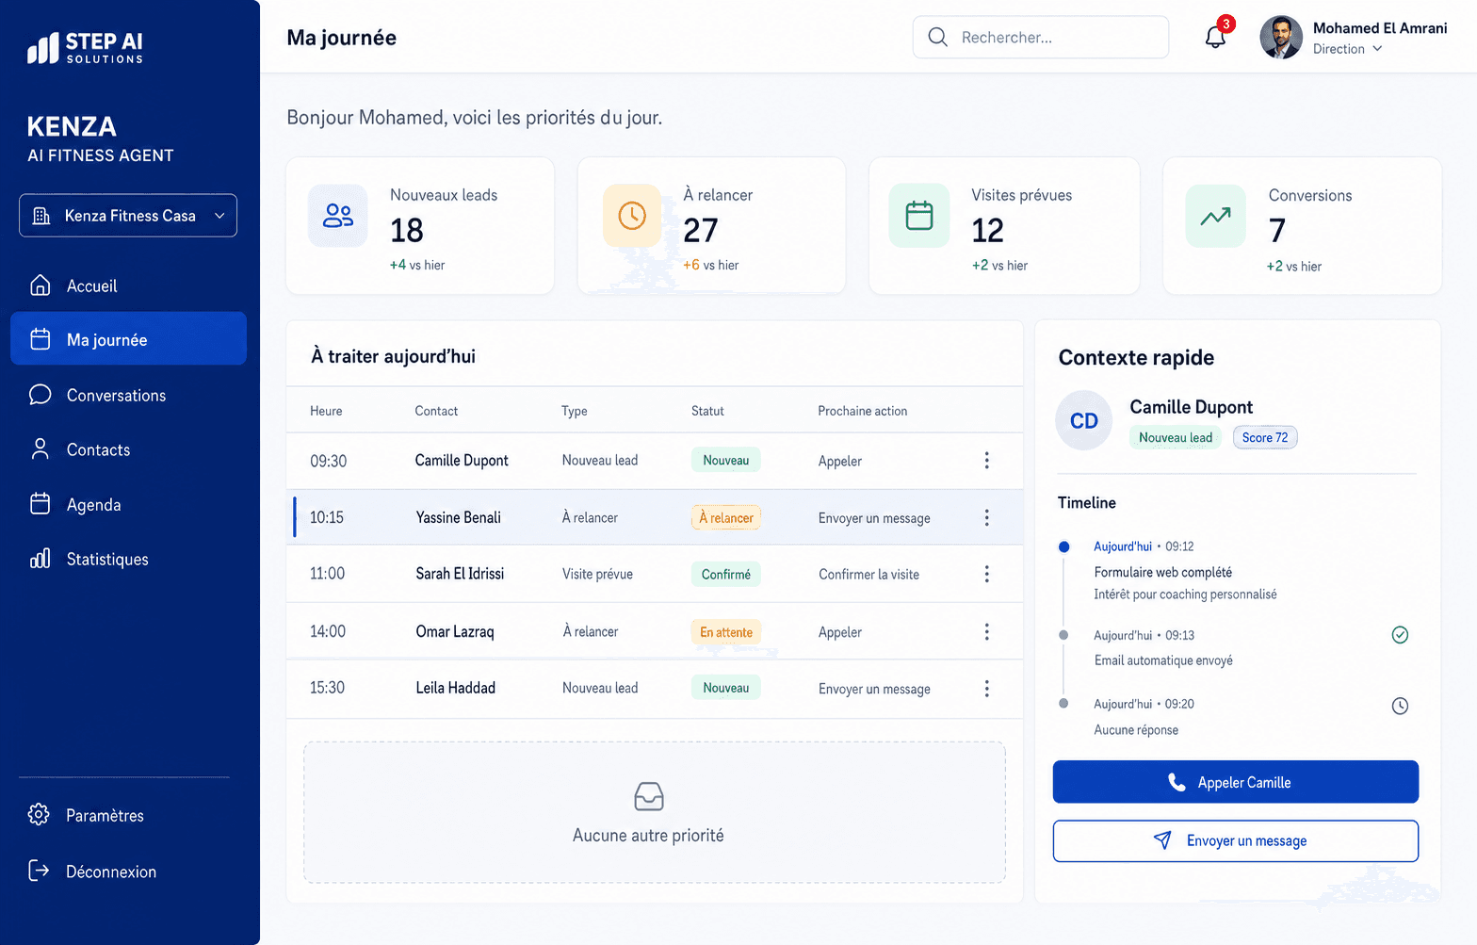Image resolution: width=1477 pixels, height=945 pixels.
Task: Click the pending clock icon at 09:20
Action: click(1400, 706)
